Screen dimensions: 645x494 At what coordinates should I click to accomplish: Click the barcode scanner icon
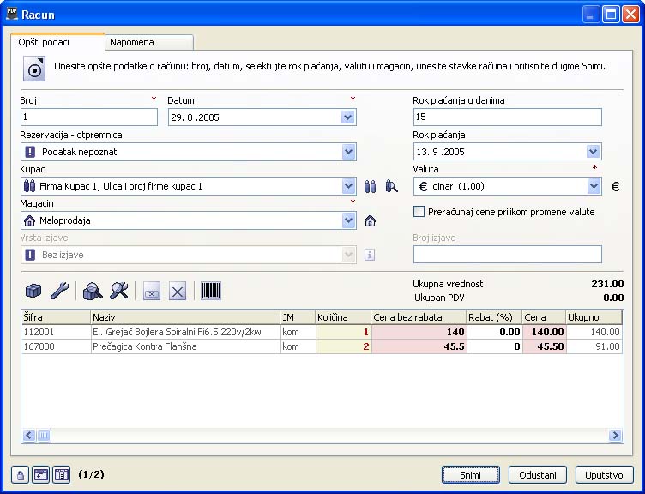pos(210,292)
